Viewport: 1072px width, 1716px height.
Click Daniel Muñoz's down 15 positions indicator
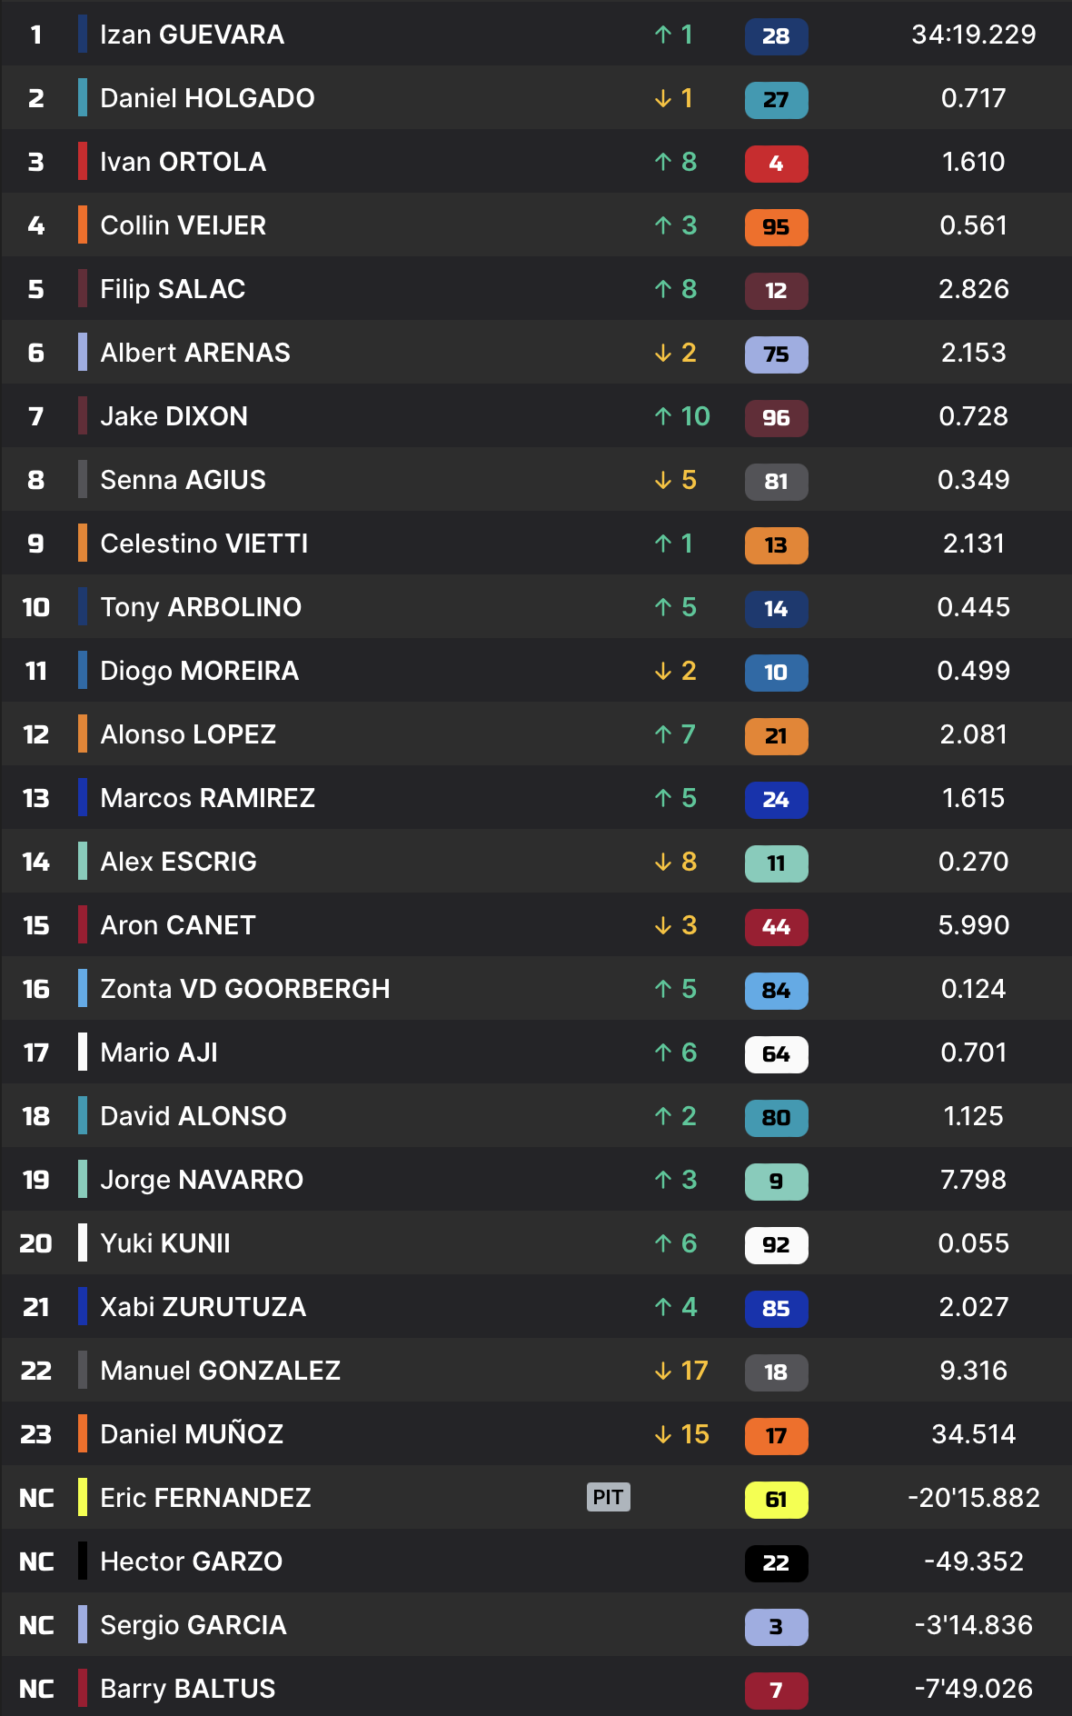(x=681, y=1434)
